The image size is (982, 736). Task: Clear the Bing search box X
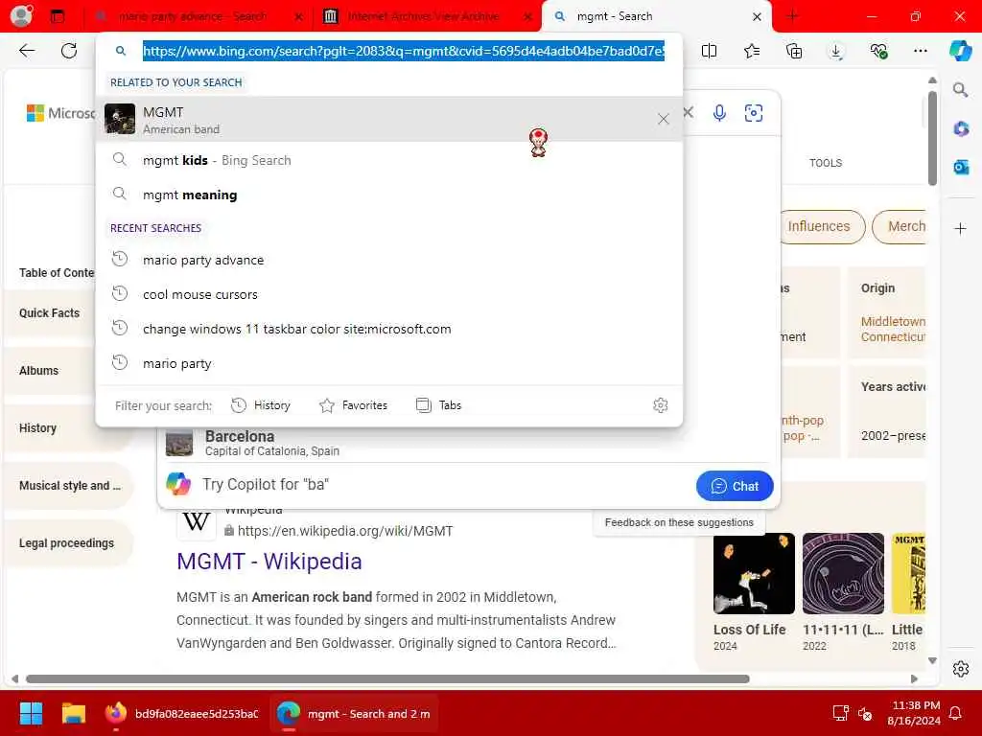pyautogui.click(x=689, y=113)
